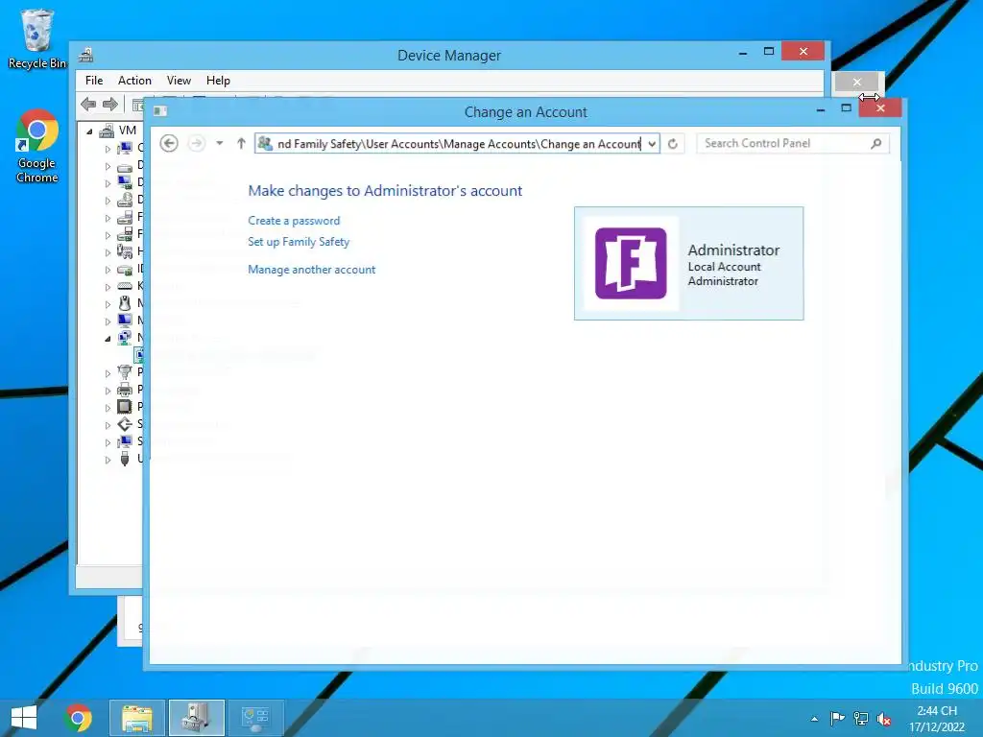
Task: Select the Network adapters category icon
Action: pyautogui.click(x=125, y=338)
